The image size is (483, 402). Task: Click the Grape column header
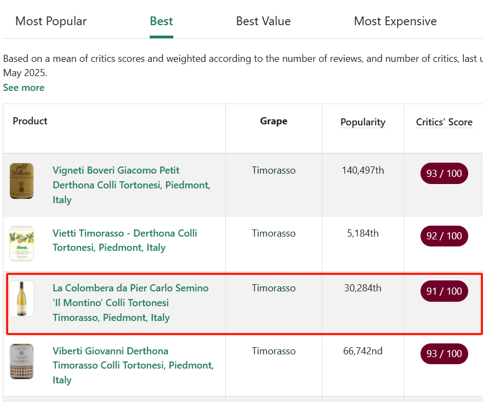coord(274,121)
